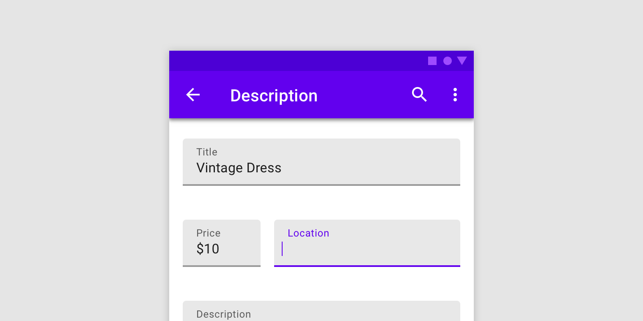Viewport: 643px width, 321px height.
Task: Select the Location input field
Action: coord(367,243)
